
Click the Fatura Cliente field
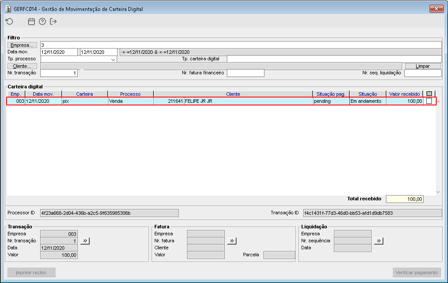tap(206, 248)
